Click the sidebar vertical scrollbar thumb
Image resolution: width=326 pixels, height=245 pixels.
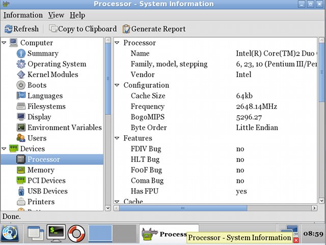pyautogui.click(x=107, y=79)
